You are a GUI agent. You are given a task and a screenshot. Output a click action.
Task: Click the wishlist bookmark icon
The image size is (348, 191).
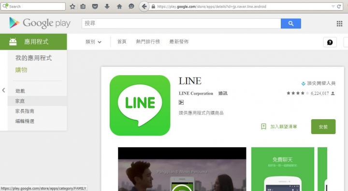click(263, 126)
